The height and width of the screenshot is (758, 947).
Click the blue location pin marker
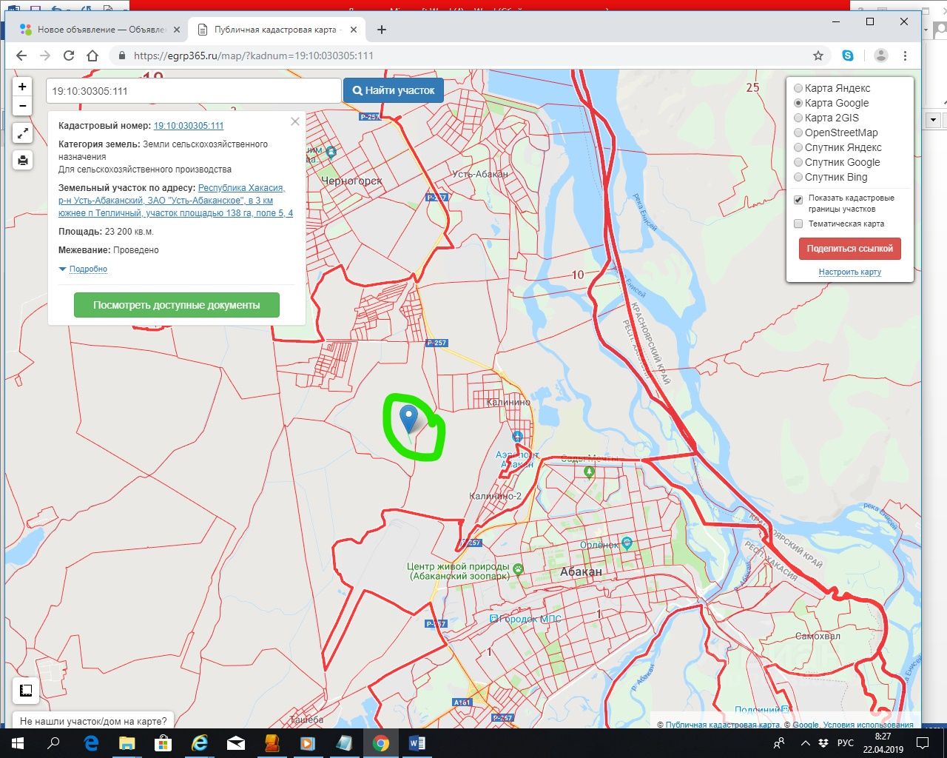click(408, 418)
